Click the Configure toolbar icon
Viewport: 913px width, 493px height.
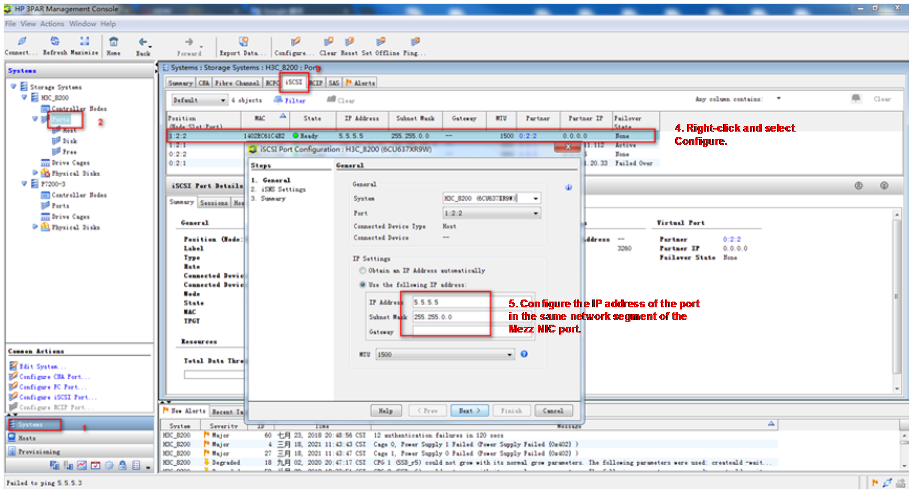click(x=296, y=41)
